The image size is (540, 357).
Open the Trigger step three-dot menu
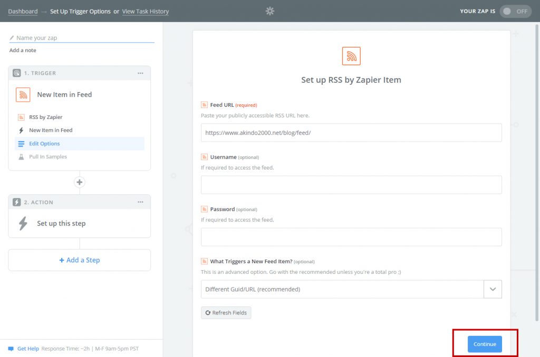coord(140,73)
